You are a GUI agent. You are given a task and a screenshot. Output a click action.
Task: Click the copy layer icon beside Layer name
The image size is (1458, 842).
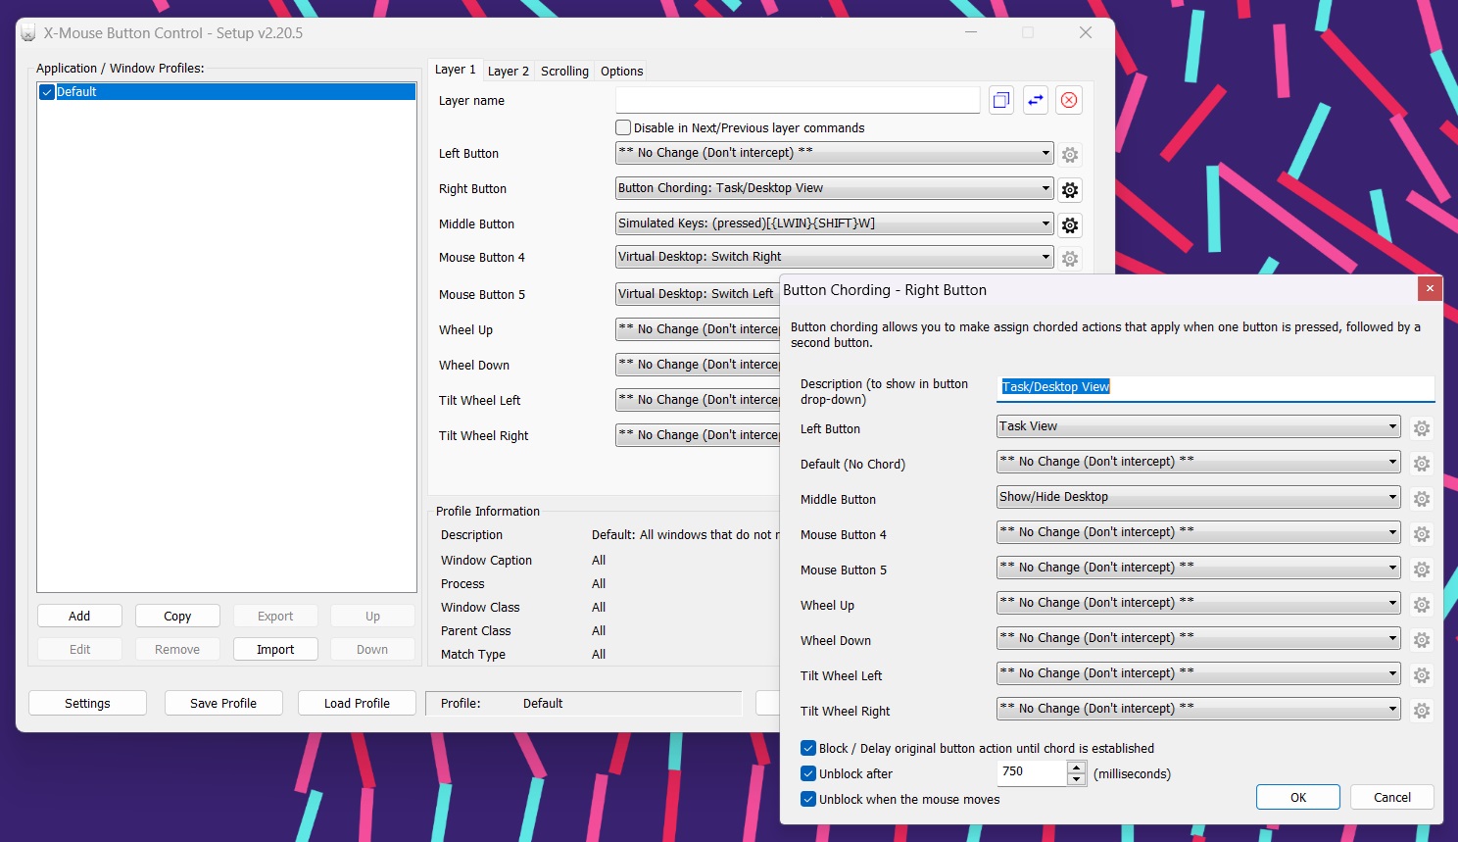click(x=1001, y=100)
